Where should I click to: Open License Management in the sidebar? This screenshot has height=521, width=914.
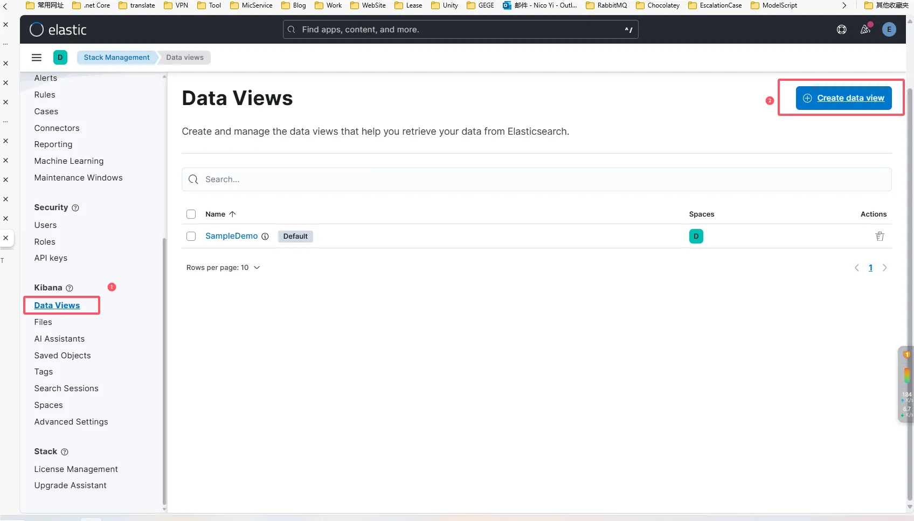click(76, 469)
